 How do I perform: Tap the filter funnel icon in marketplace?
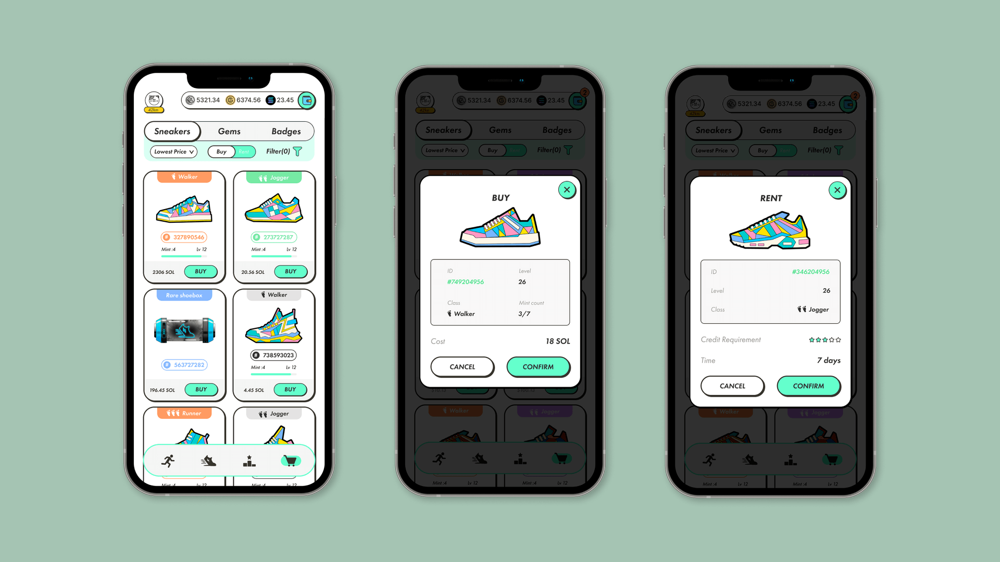(x=300, y=151)
